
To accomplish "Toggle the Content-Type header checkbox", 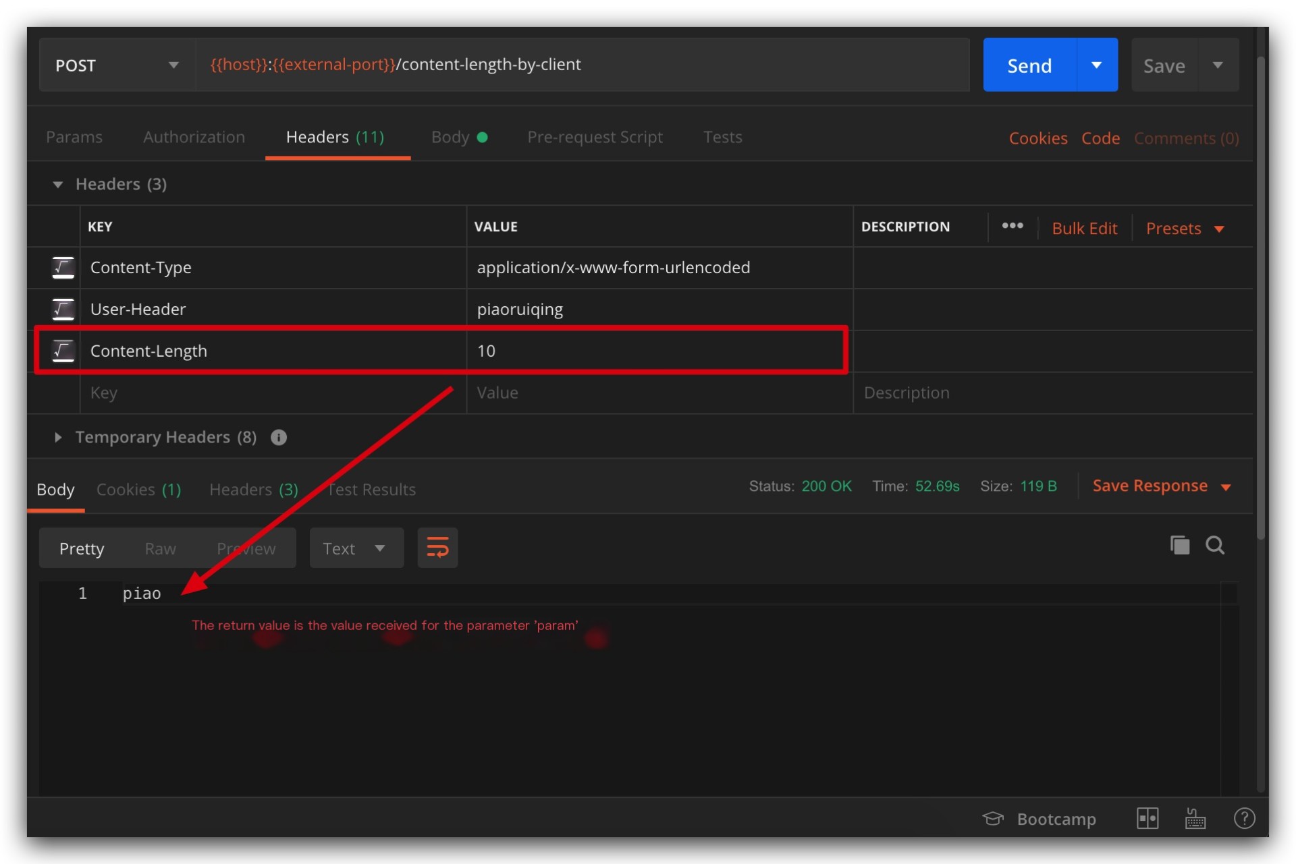I will [x=63, y=268].
